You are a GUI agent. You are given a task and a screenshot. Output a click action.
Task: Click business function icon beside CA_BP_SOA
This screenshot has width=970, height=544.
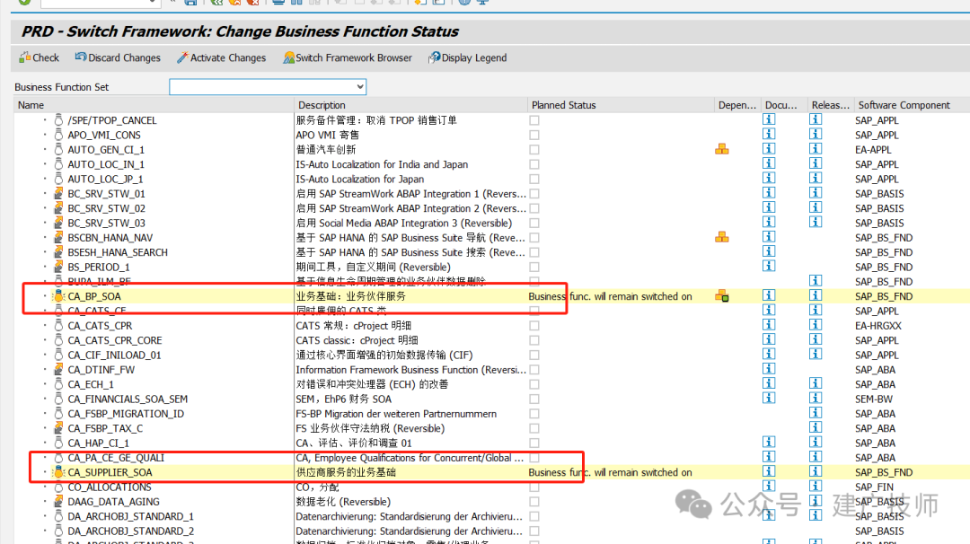(x=58, y=296)
